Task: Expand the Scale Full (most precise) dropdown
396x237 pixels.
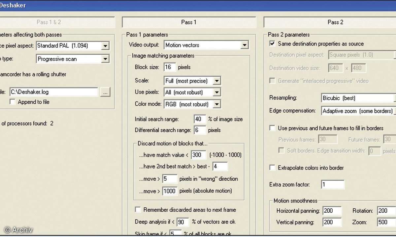Action: coord(192,81)
